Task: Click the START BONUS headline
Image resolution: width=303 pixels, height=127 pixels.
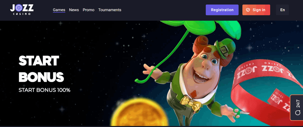Action: [x=41, y=69]
